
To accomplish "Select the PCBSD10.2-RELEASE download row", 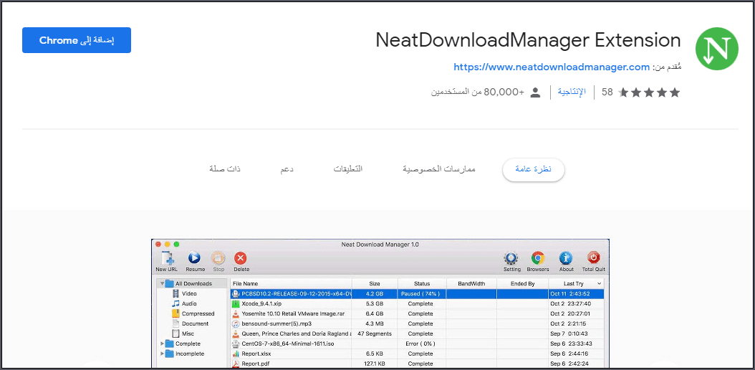I will point(417,293).
